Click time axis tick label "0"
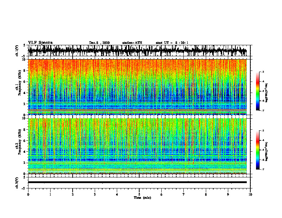This screenshot has height=218, width=282. coord(28,194)
